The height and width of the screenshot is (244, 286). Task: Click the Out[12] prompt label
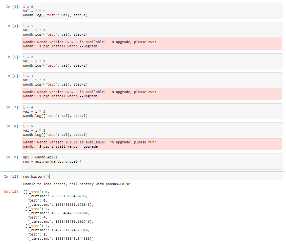[11, 192]
